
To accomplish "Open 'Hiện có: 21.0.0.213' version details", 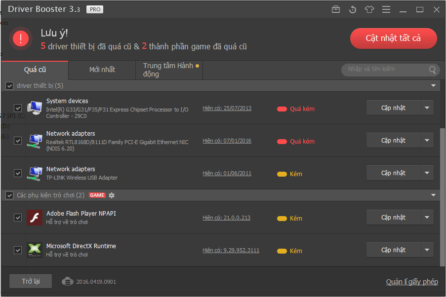I will [x=226, y=218].
